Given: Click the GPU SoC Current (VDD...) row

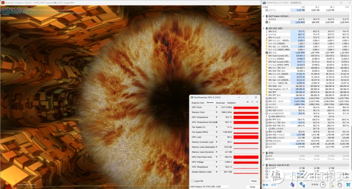Looking at the screenshot, I should pos(307,62).
